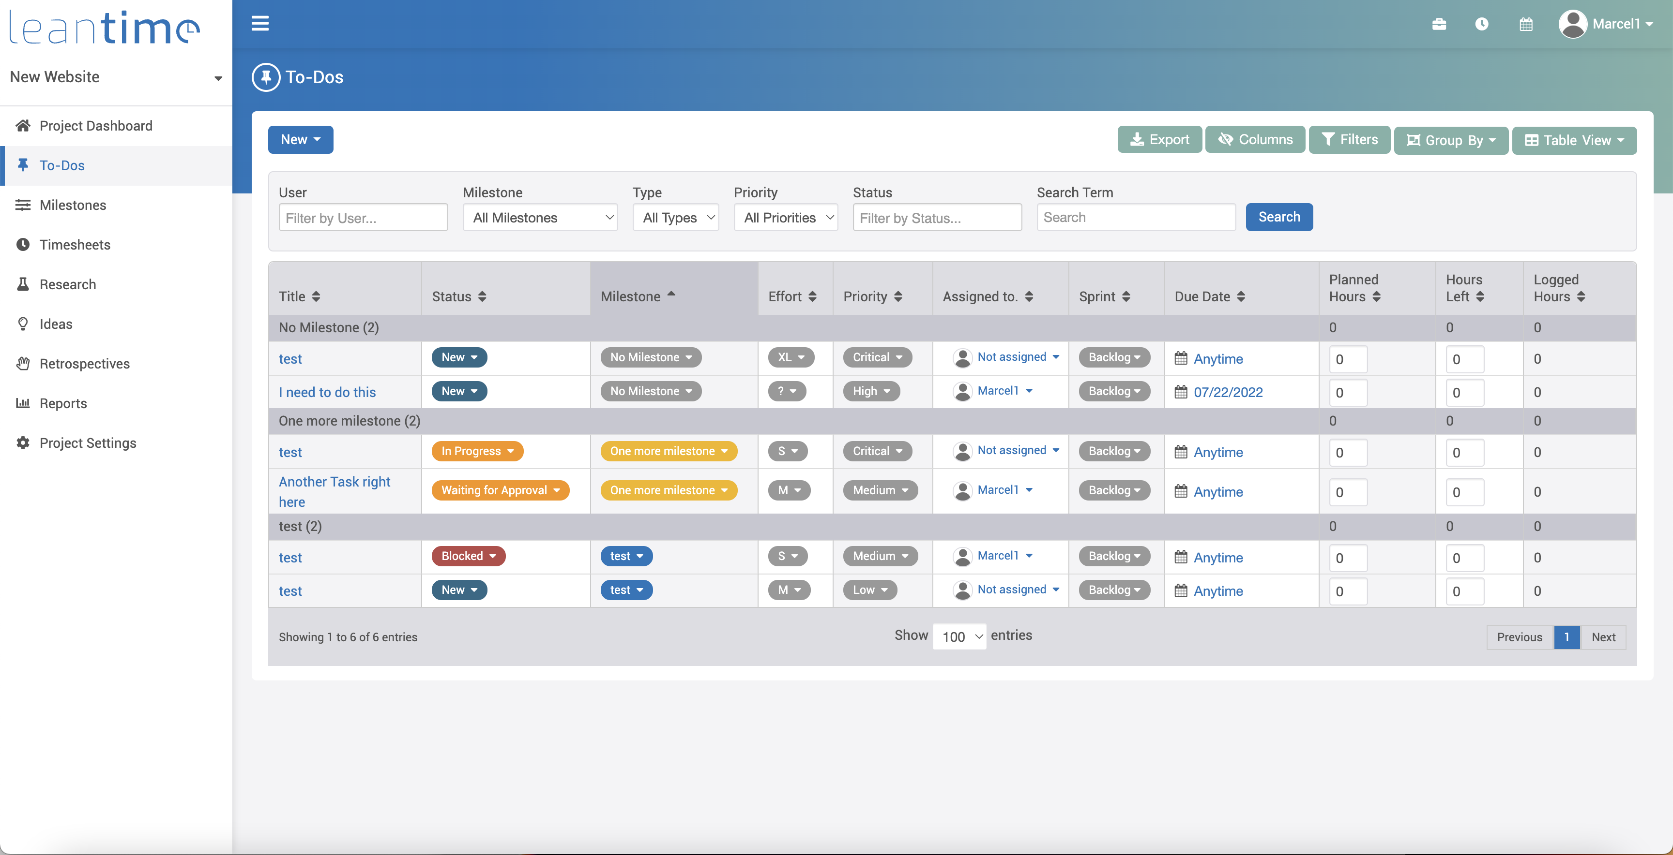Screen dimensions: 1673x855
Task: Toggle Columns visibility button
Action: tap(1255, 139)
